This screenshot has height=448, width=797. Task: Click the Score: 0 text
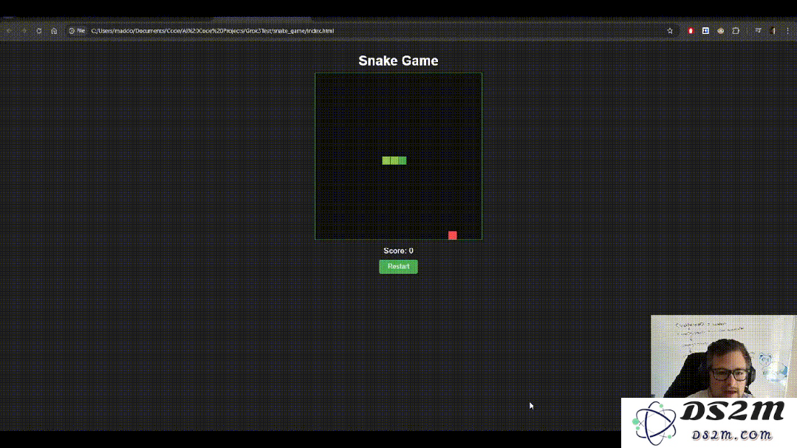point(398,251)
